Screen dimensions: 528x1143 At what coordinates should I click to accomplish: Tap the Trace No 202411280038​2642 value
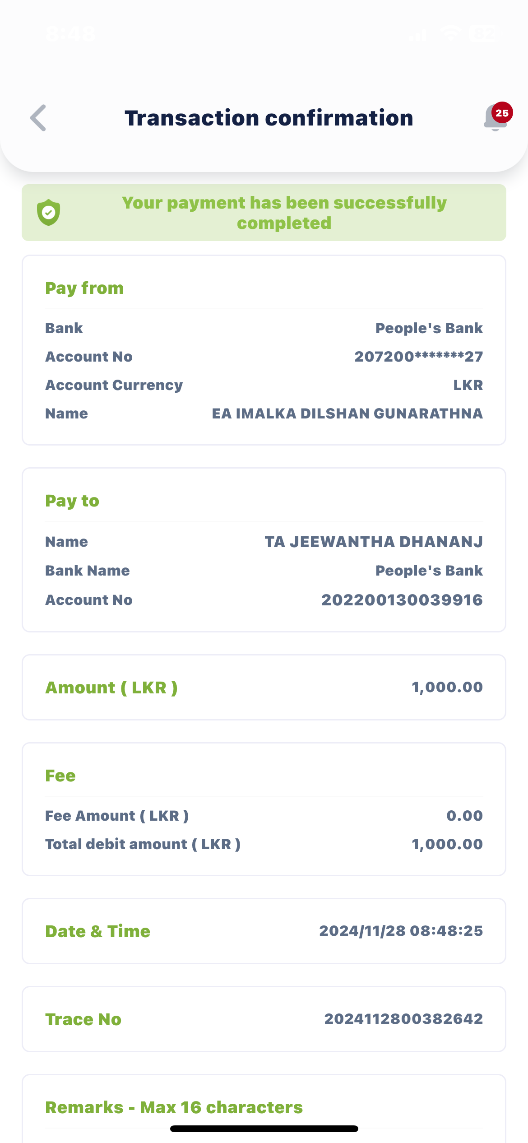403,1019
